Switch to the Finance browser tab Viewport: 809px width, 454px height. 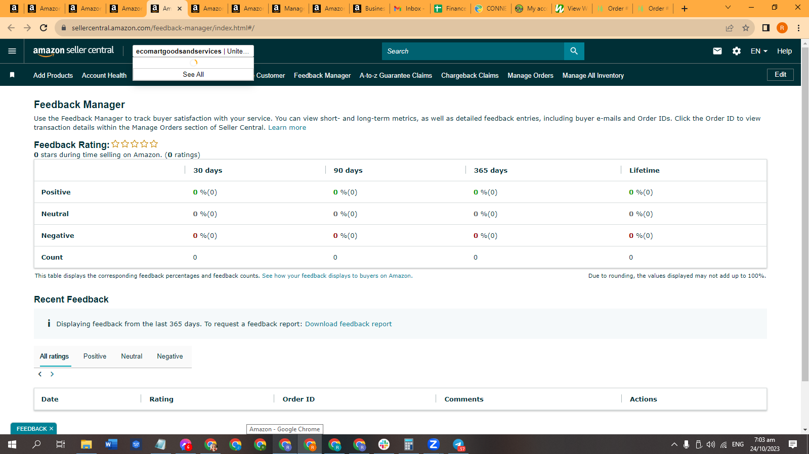point(450,9)
